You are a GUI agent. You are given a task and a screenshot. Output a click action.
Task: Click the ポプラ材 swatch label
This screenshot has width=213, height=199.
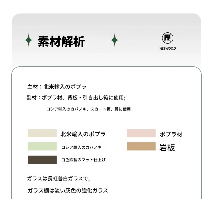(x=171, y=134)
